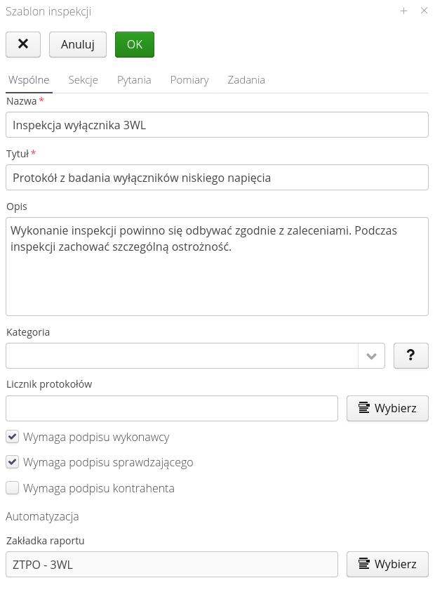Close the dialog using the × icon
This screenshot has width=435, height=604.
pos(423,11)
